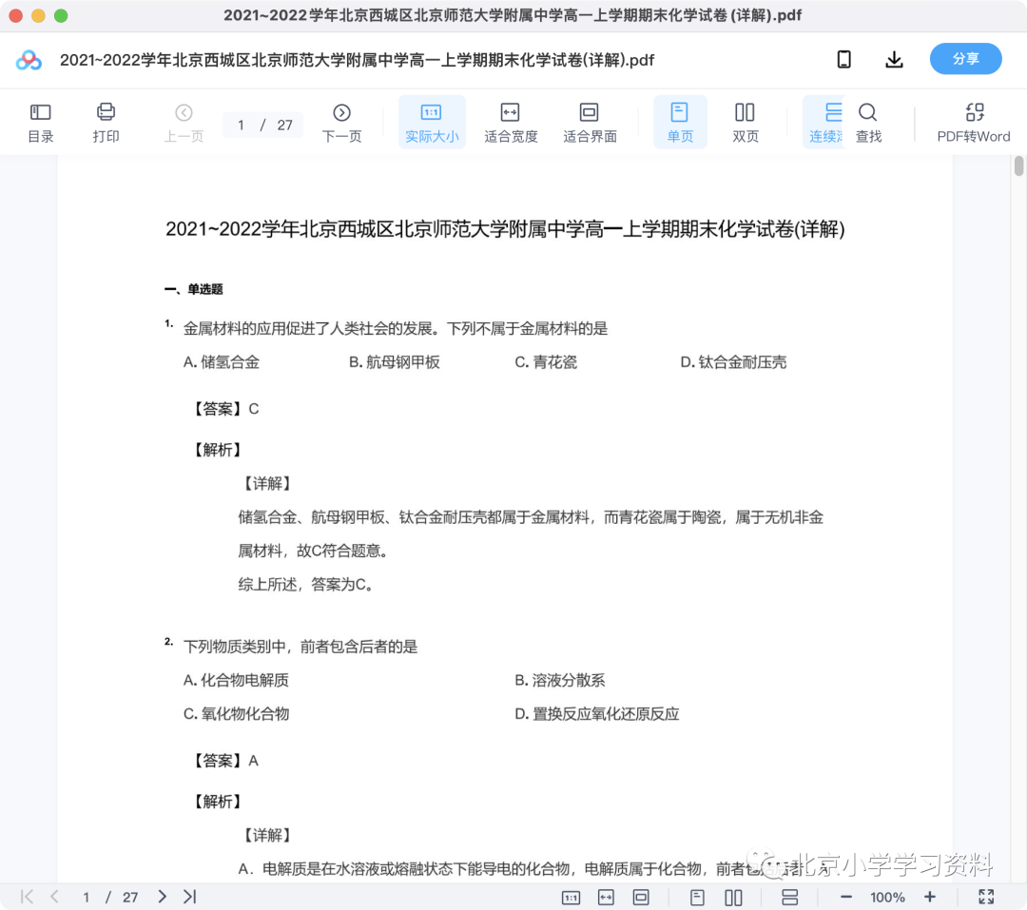Image resolution: width=1027 pixels, height=910 pixels.
Task: Click option A. 化合物电解质
Action: (236, 680)
